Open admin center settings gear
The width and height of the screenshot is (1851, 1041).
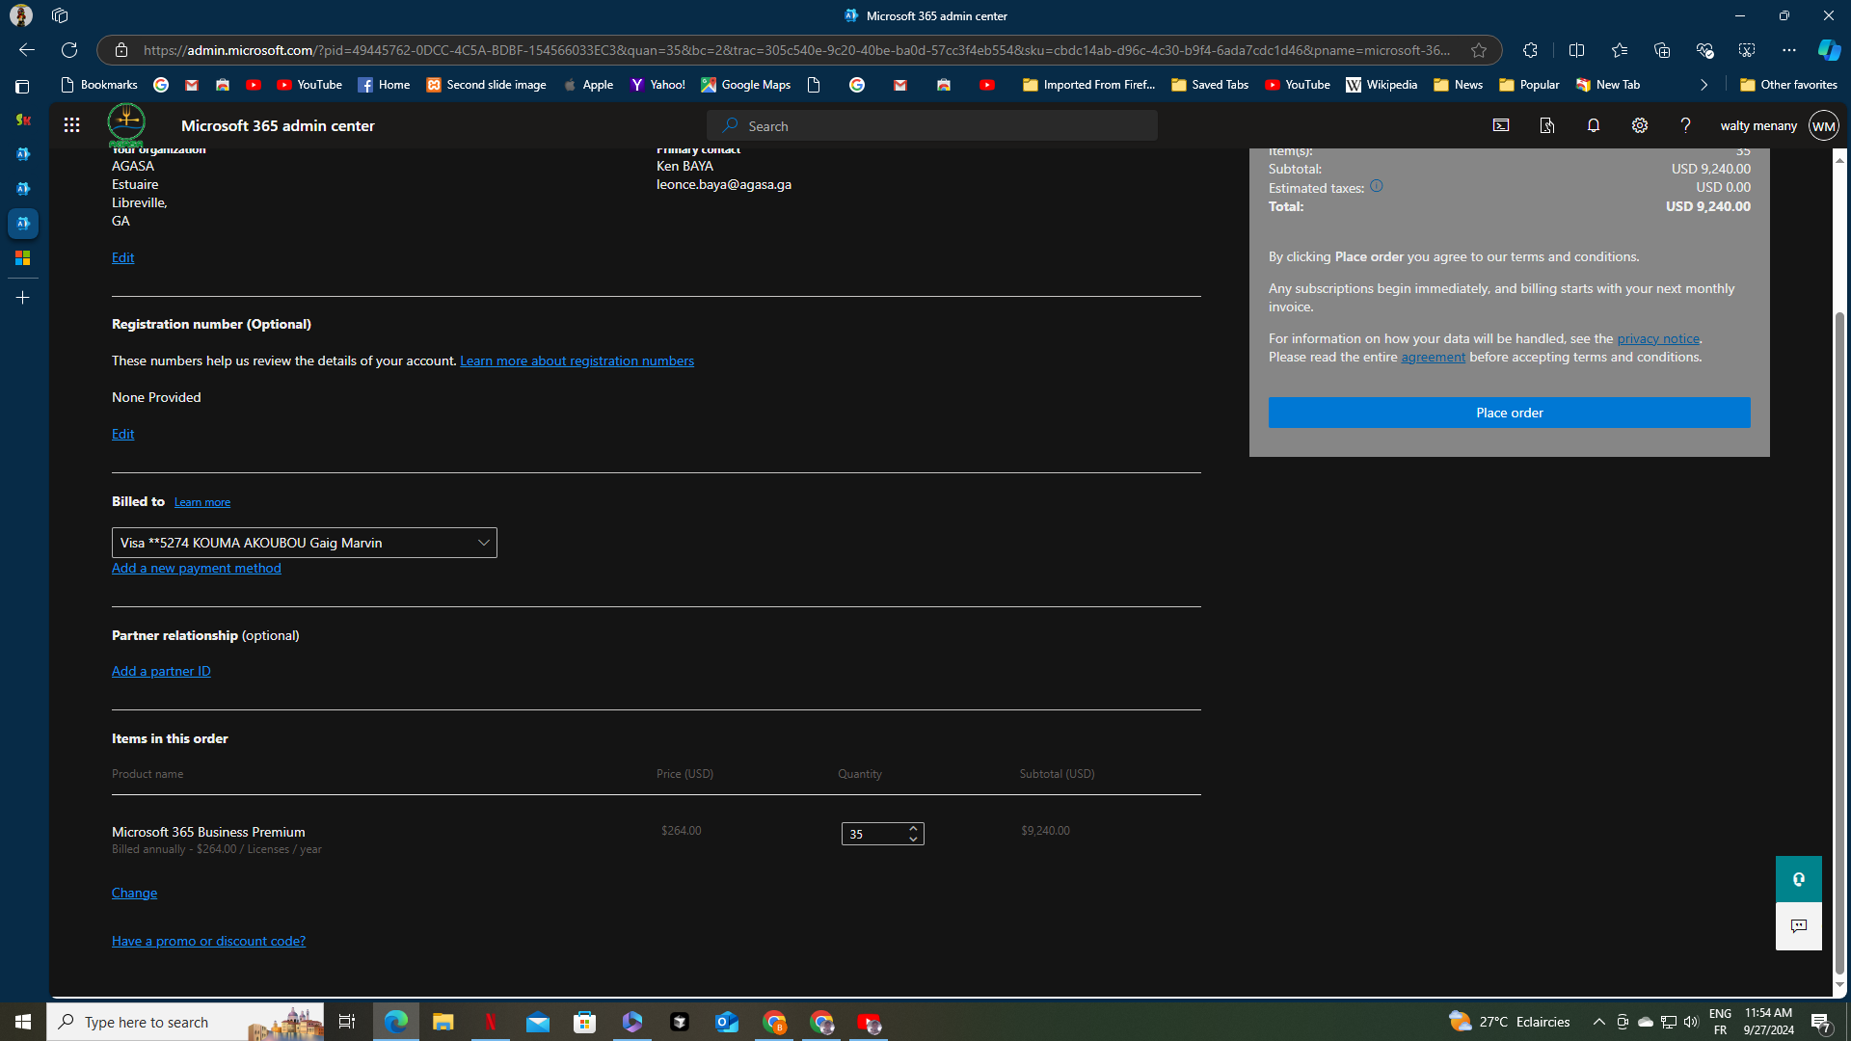(1640, 125)
